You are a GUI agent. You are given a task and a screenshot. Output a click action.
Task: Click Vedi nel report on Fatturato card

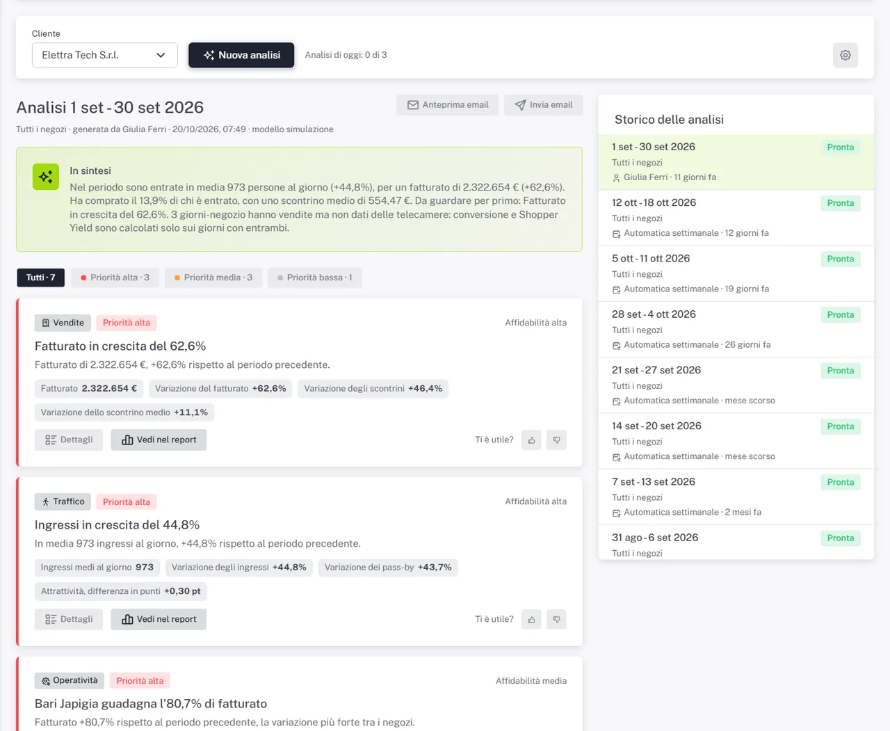(159, 440)
